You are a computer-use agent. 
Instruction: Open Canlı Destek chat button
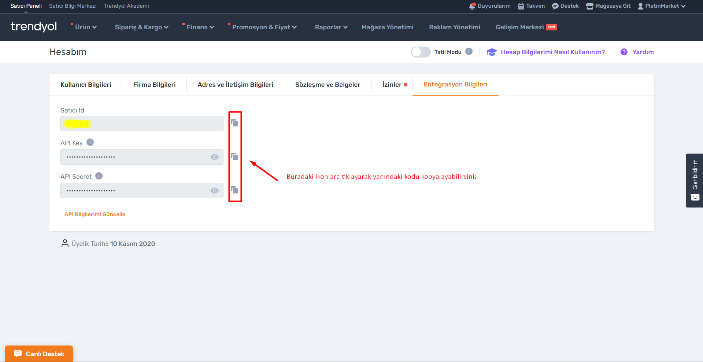click(39, 354)
